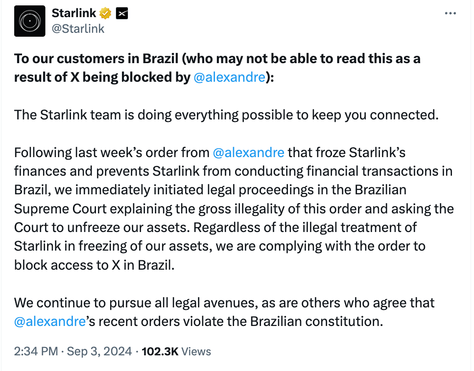474x371 pixels.
Task: Click the gold verified badge
Action: click(105, 14)
